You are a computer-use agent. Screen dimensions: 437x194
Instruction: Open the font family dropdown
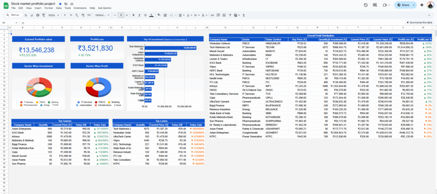click(x=102, y=15)
